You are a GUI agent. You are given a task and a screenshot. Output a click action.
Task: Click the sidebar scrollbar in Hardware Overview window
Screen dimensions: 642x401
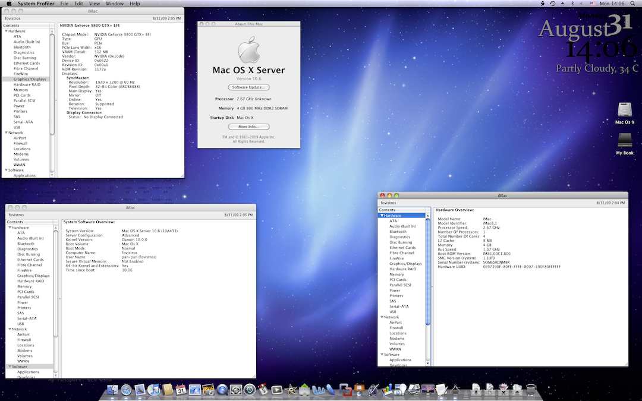pyautogui.click(x=428, y=271)
